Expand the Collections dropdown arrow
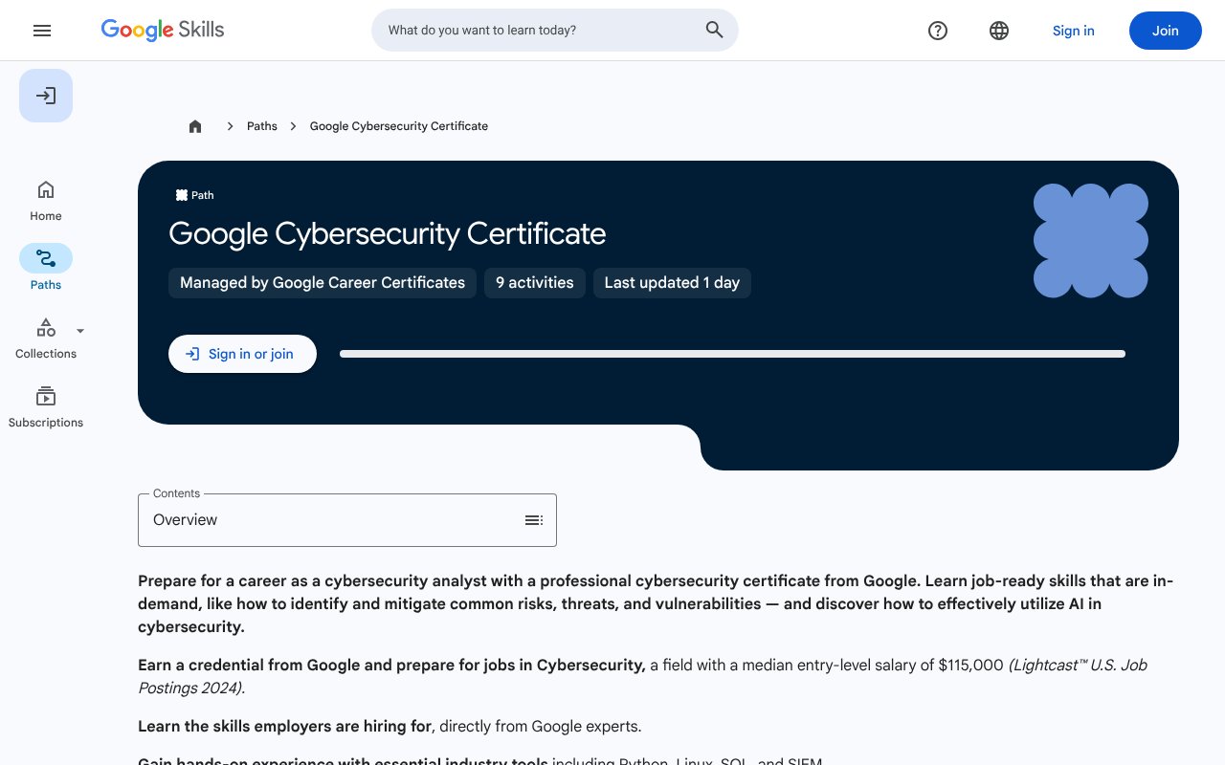 pyautogui.click(x=80, y=331)
